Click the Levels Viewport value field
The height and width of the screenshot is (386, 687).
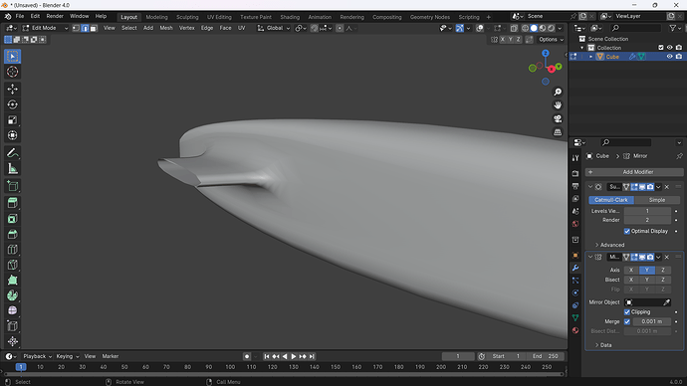[x=647, y=211]
